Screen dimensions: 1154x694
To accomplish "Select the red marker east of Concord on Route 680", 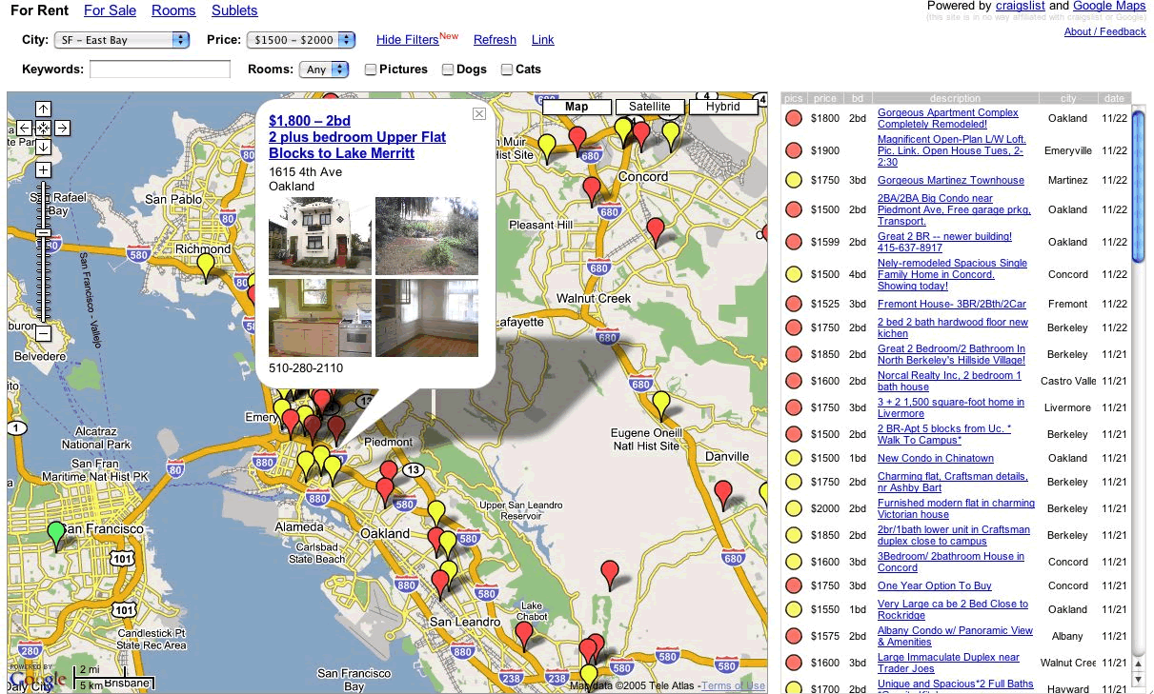I will click(x=656, y=232).
